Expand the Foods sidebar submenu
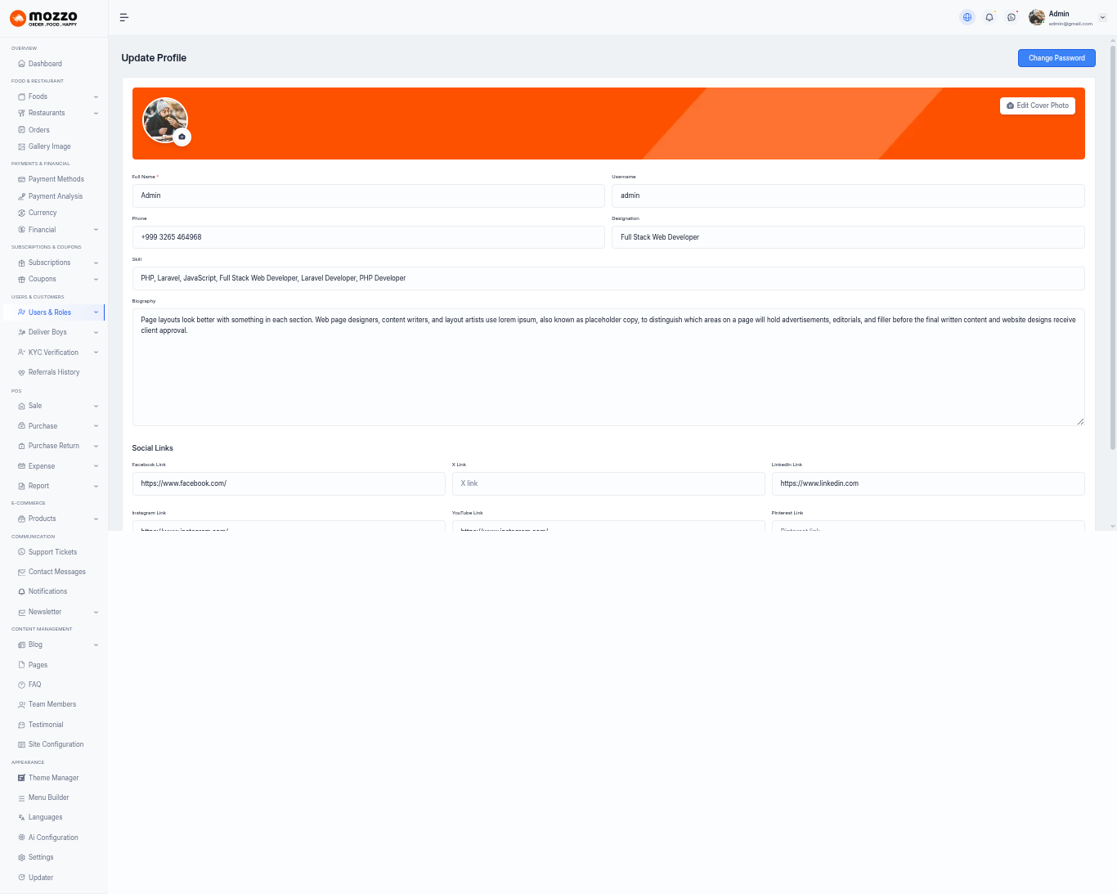 [96, 97]
